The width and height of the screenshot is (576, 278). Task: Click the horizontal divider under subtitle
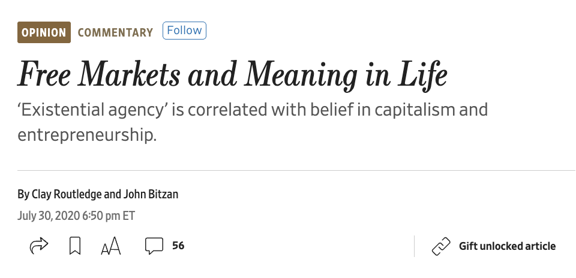[x=296, y=171]
